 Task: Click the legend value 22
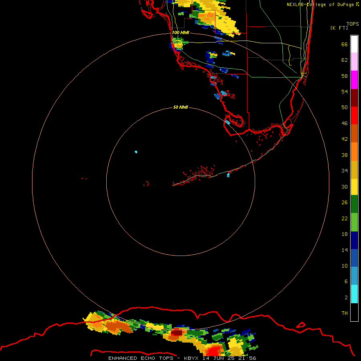[345, 218]
